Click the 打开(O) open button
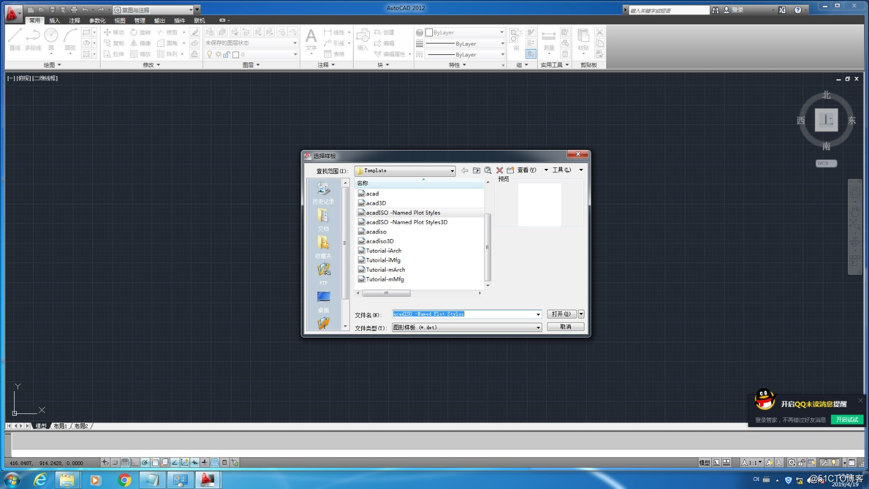The image size is (869, 489). pyautogui.click(x=561, y=314)
